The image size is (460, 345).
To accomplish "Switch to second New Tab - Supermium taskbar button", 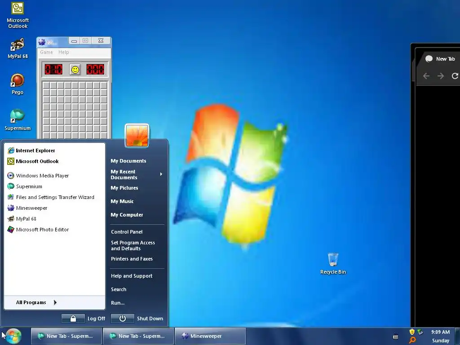I will click(x=138, y=336).
